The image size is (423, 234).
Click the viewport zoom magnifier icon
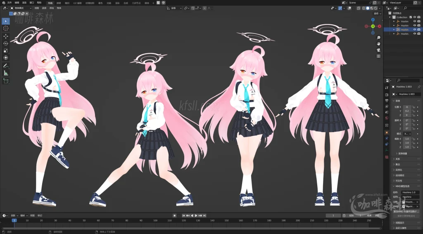point(378,38)
